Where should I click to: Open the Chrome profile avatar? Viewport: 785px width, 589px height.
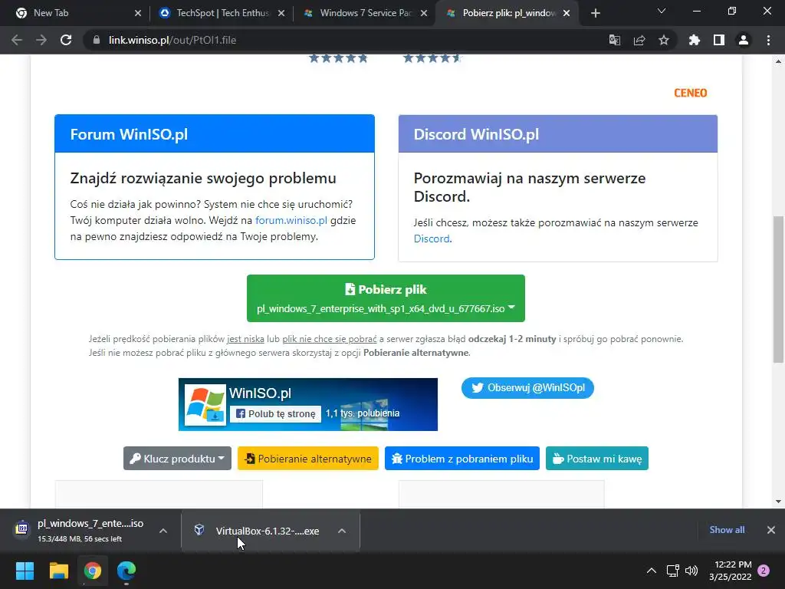click(744, 40)
